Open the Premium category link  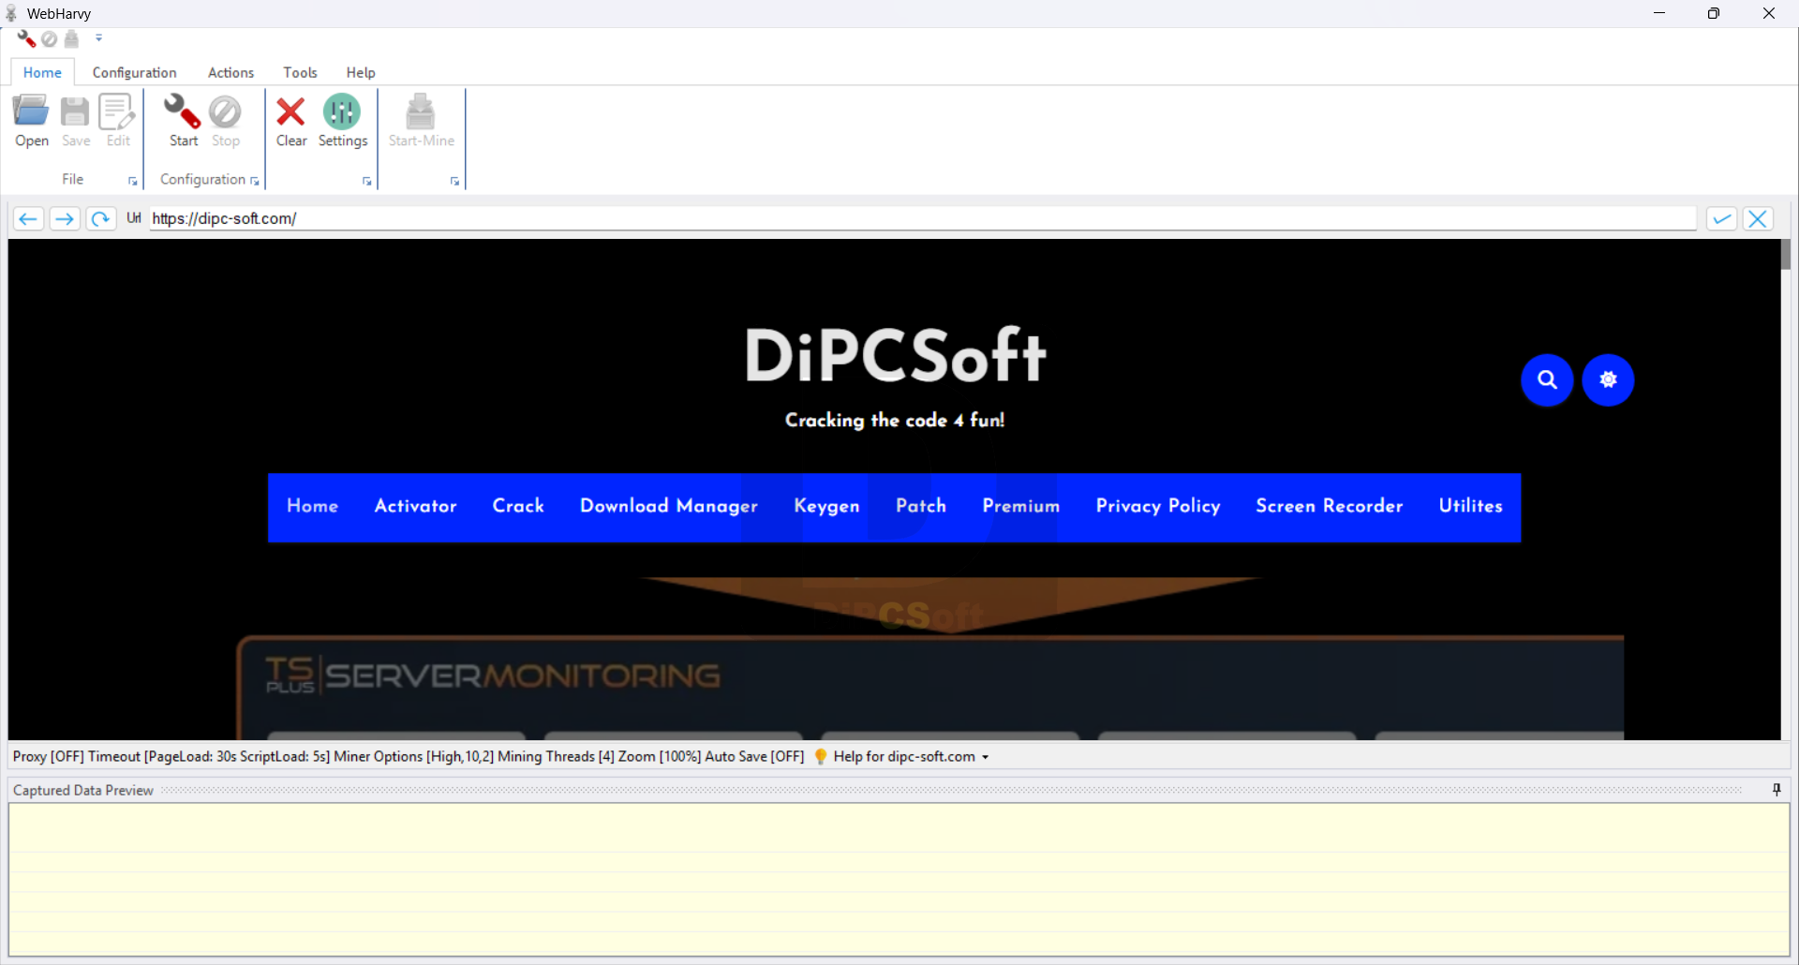1021,506
